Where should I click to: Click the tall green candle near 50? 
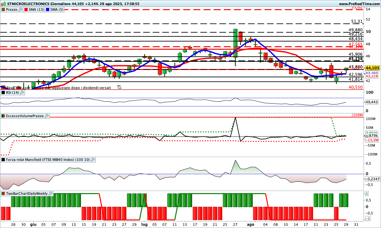click(235, 43)
